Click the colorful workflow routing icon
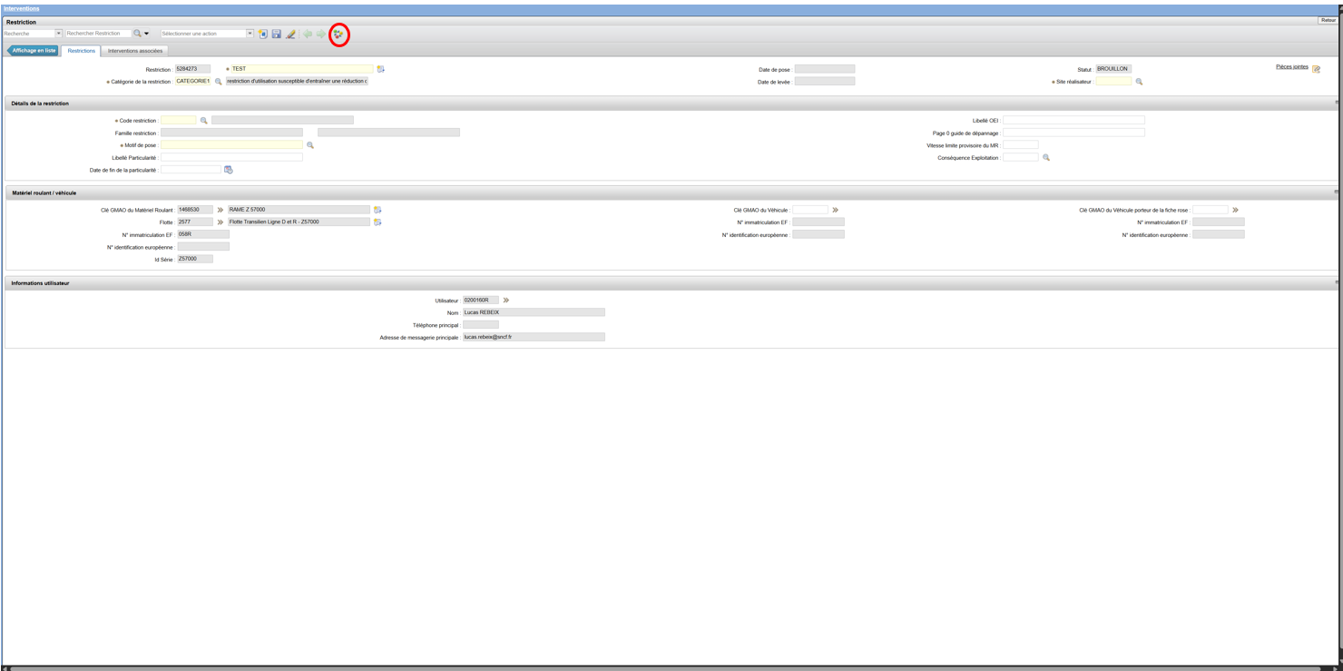 coord(338,34)
